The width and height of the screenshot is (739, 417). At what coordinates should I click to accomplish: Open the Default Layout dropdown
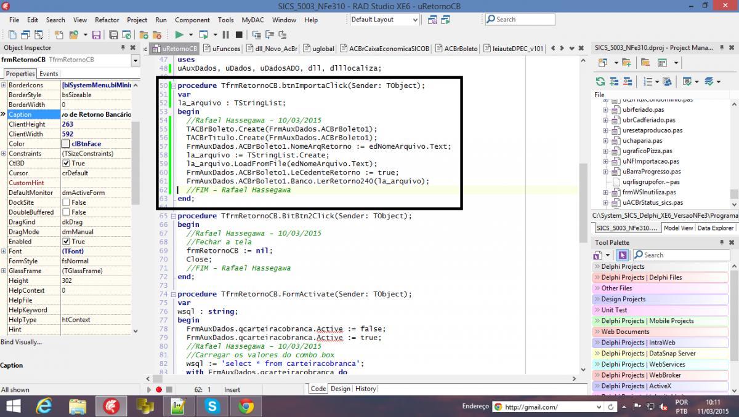[x=385, y=20]
